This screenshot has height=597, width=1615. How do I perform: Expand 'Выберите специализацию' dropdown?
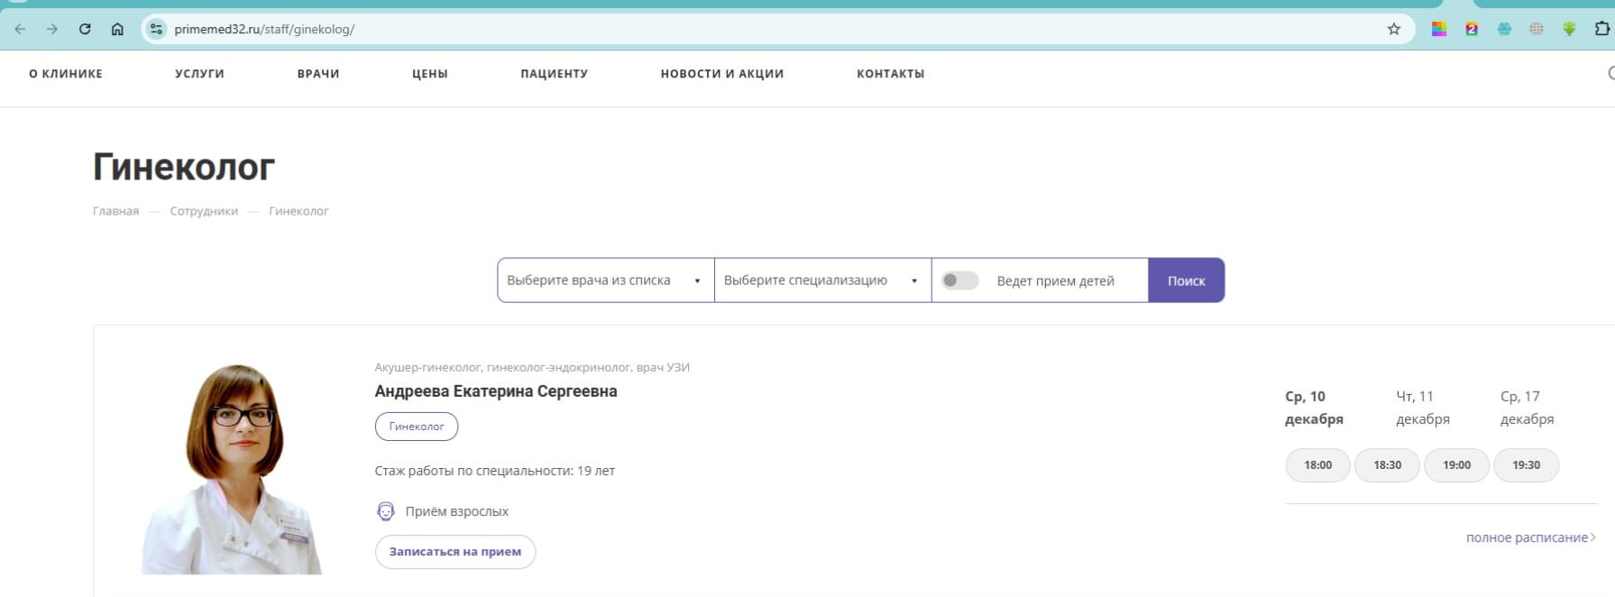[x=821, y=280]
